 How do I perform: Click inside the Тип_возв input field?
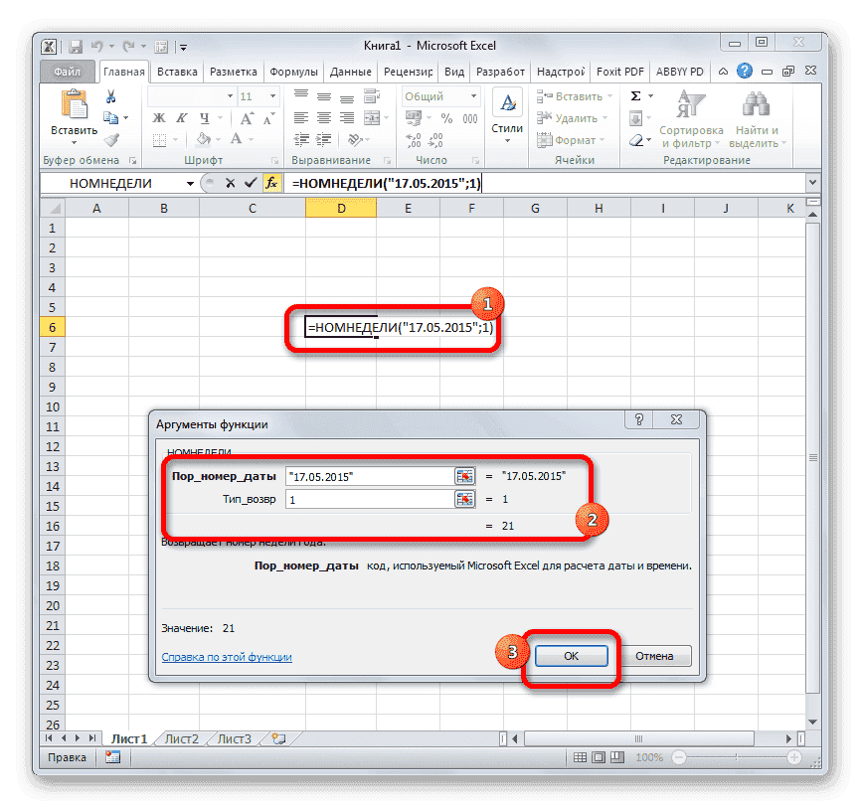[368, 499]
